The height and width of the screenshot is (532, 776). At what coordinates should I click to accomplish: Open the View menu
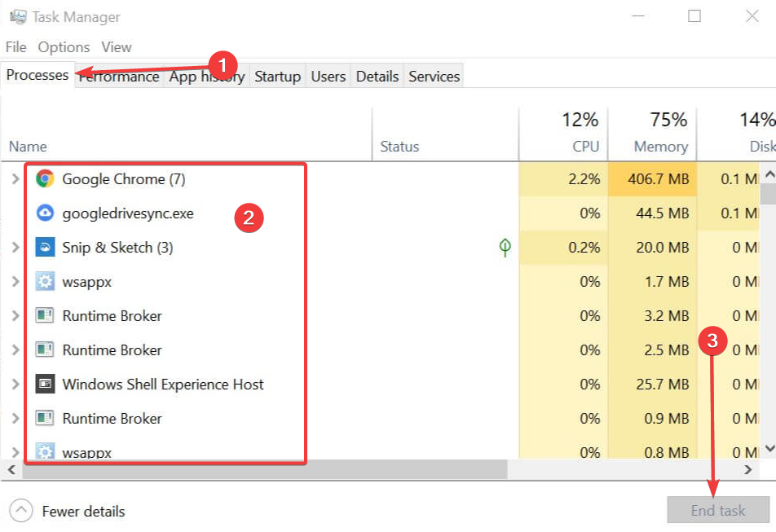pos(117,47)
